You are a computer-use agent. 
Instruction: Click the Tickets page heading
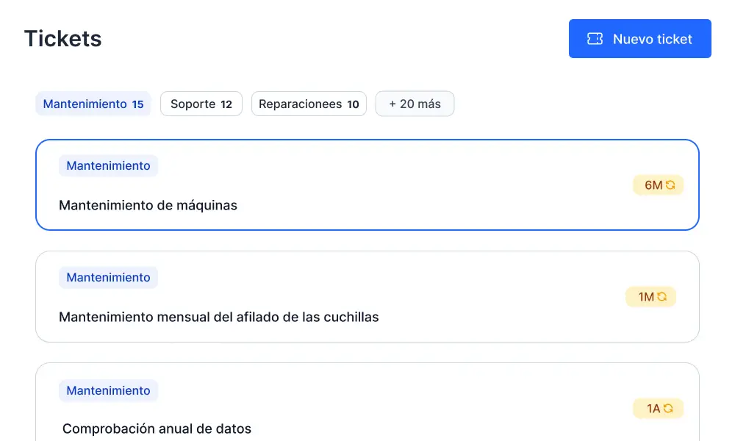pyautogui.click(x=63, y=39)
